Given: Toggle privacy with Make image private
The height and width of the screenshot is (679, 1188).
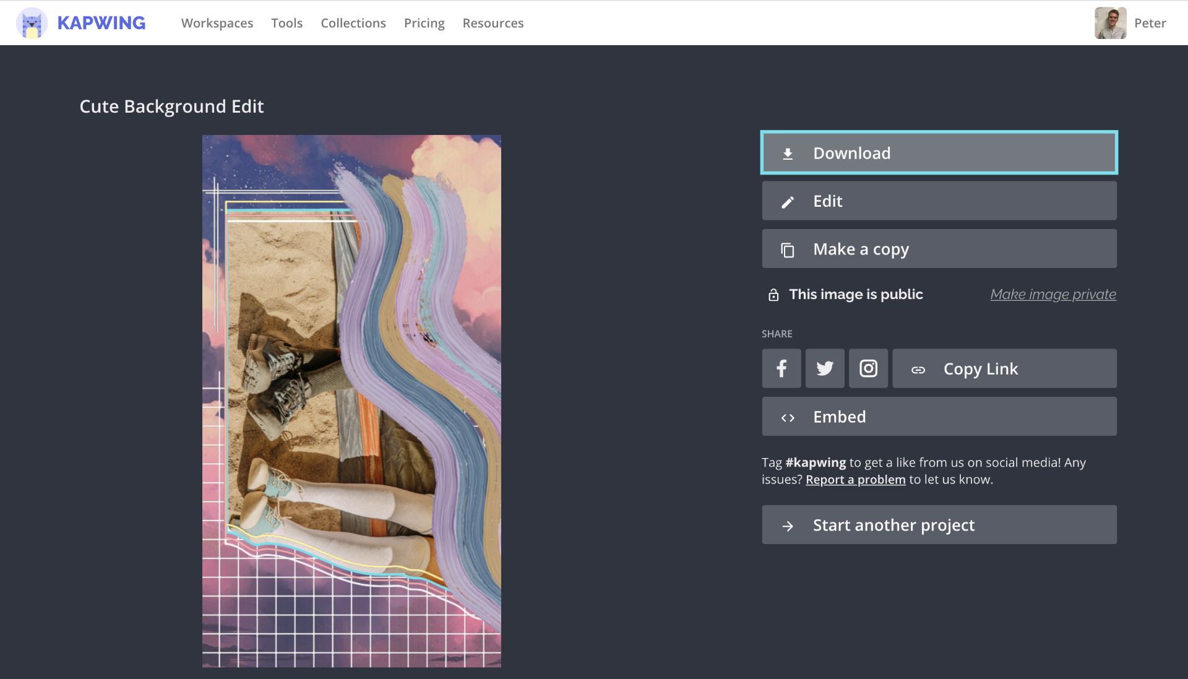Looking at the screenshot, I should tap(1053, 295).
